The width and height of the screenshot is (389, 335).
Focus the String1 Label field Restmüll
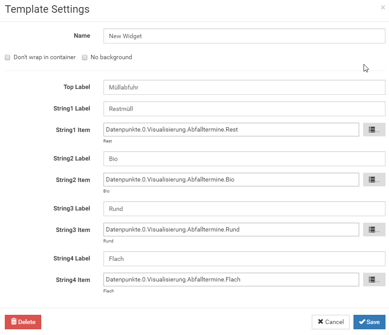pos(244,109)
